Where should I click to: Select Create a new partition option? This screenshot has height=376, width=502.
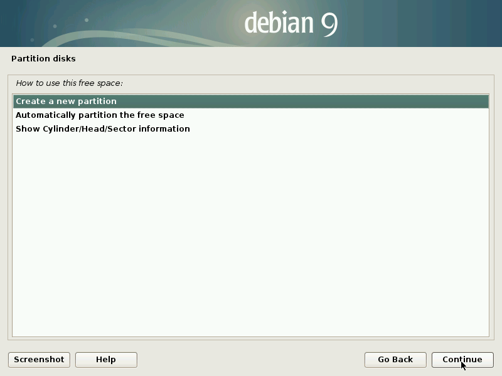(66, 101)
